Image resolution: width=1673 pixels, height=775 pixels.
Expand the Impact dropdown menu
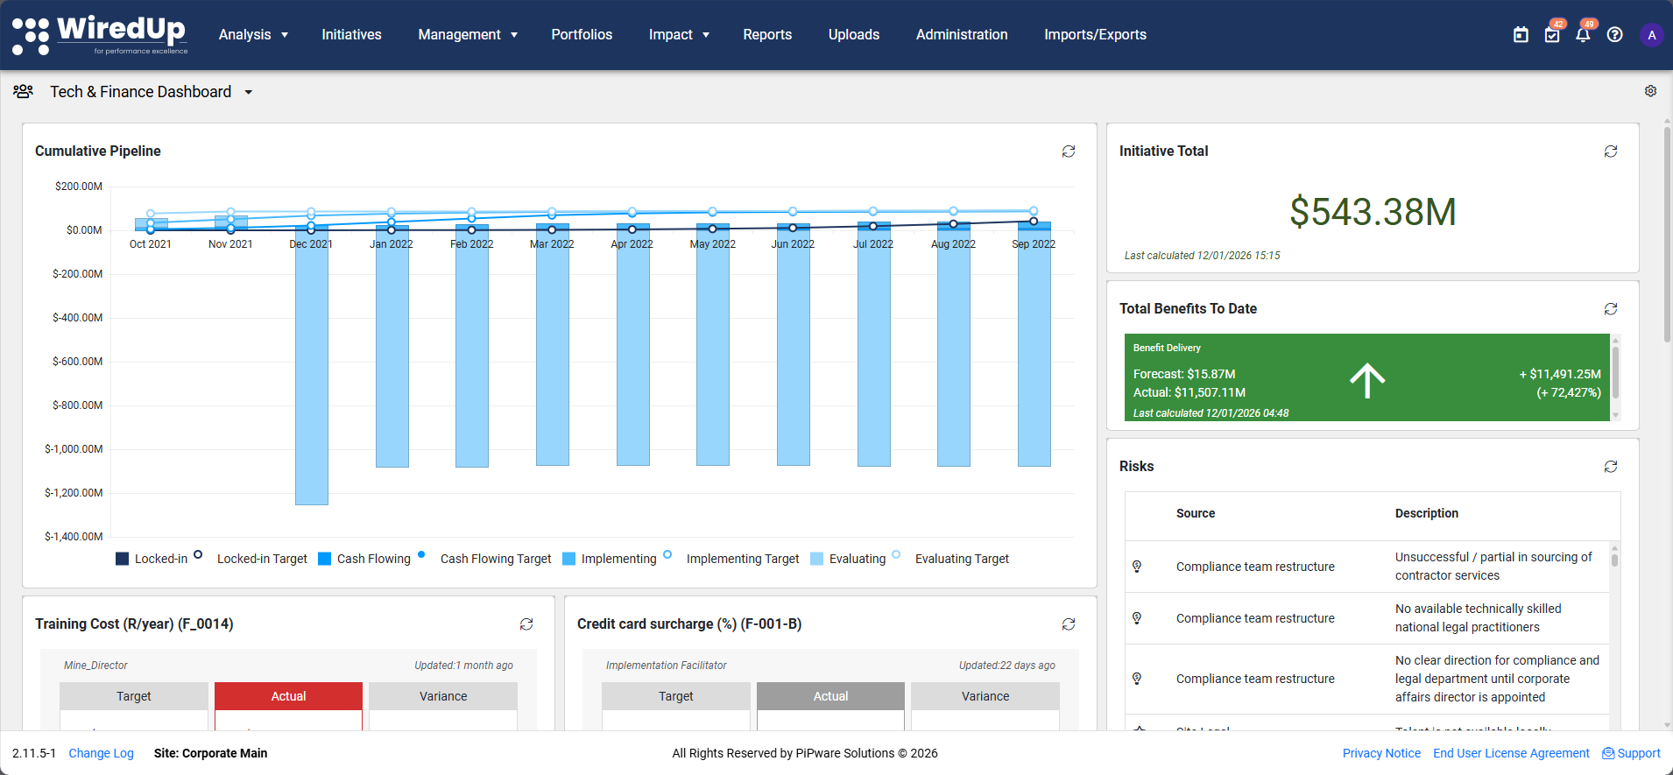[679, 35]
